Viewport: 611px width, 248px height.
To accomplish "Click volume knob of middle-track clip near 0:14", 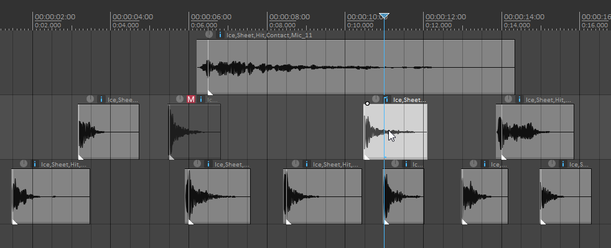I will click(508, 99).
